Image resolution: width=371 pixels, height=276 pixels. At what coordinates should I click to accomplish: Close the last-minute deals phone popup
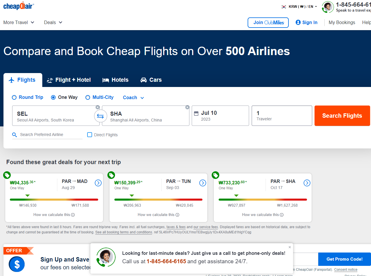[x=290, y=247]
